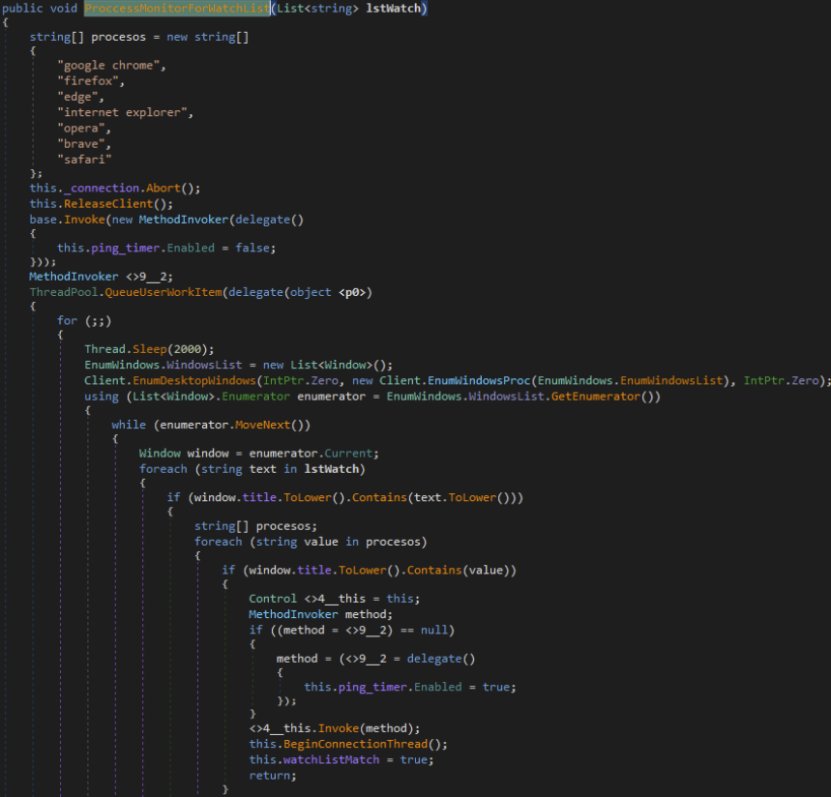831x797 pixels.
Task: Click the 'return;' statement
Action: coord(273,776)
